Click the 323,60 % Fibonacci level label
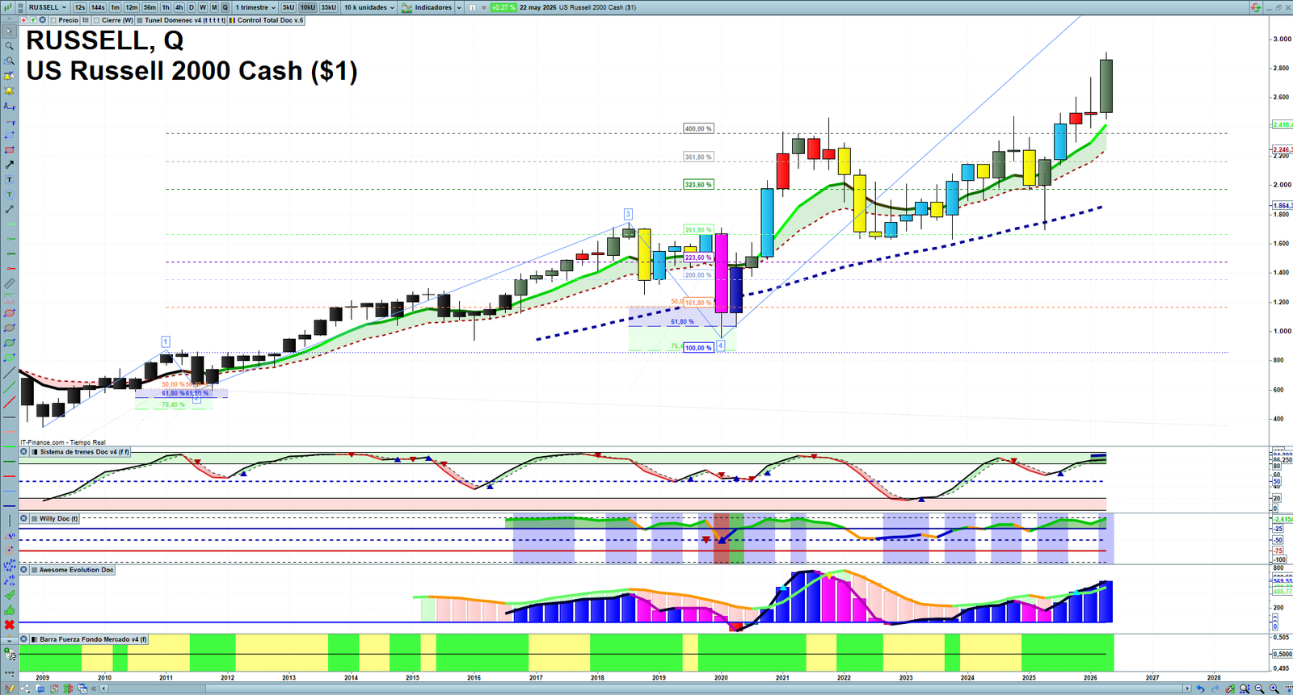 [698, 185]
